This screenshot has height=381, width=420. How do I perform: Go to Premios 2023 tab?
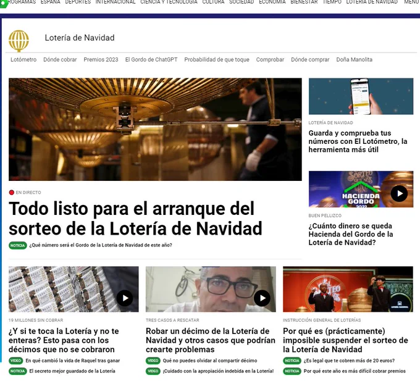101,60
